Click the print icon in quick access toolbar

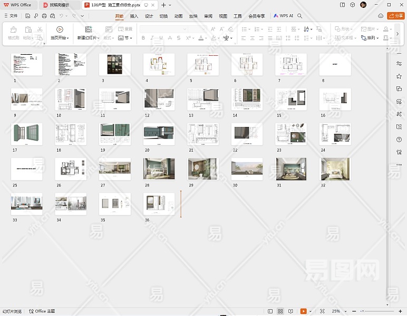tap(44, 16)
